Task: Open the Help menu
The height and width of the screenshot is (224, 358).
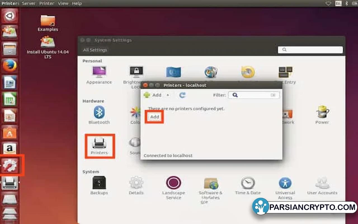Action: tap(77, 3)
